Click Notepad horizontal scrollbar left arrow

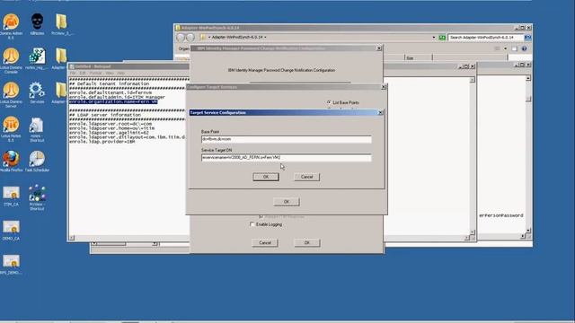coord(72,238)
